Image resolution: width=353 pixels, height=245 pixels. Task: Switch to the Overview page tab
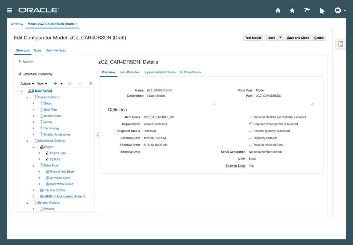coord(17,24)
